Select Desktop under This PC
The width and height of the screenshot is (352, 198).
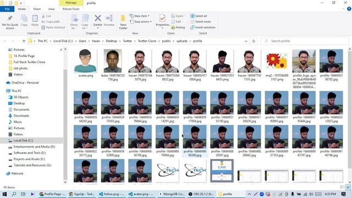point(19,103)
